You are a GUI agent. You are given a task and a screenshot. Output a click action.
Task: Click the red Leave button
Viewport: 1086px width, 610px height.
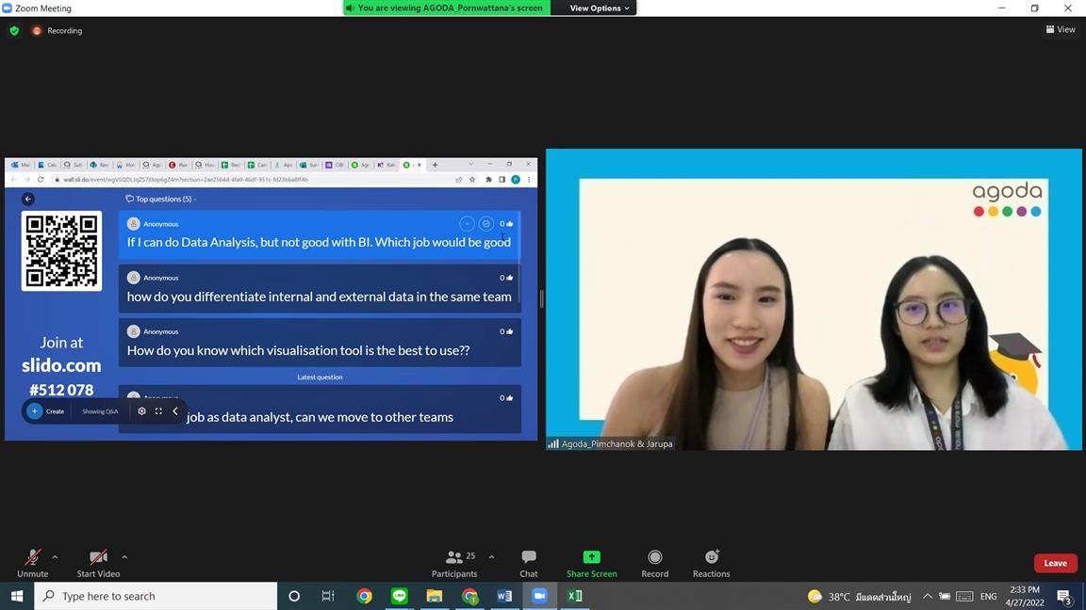point(1055,563)
